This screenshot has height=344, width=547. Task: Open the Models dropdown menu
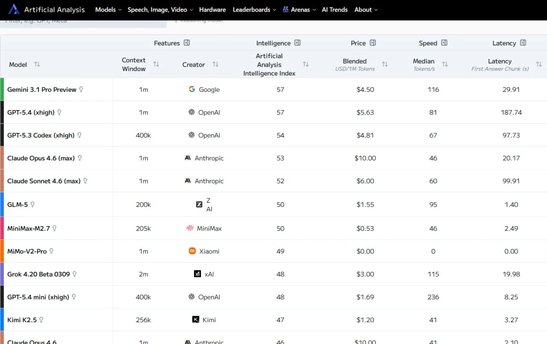point(108,9)
